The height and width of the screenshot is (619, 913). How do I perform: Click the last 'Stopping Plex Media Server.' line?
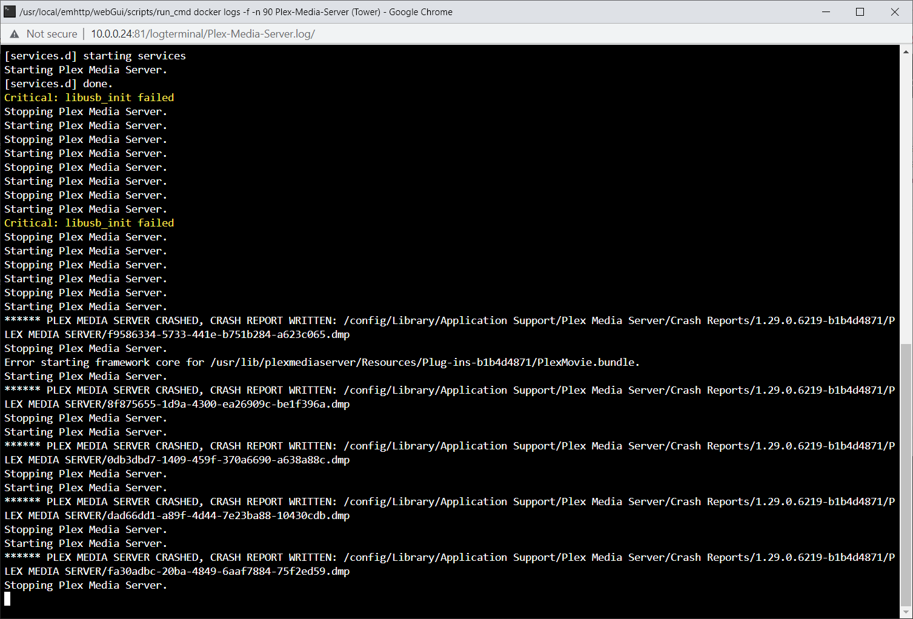pos(85,585)
